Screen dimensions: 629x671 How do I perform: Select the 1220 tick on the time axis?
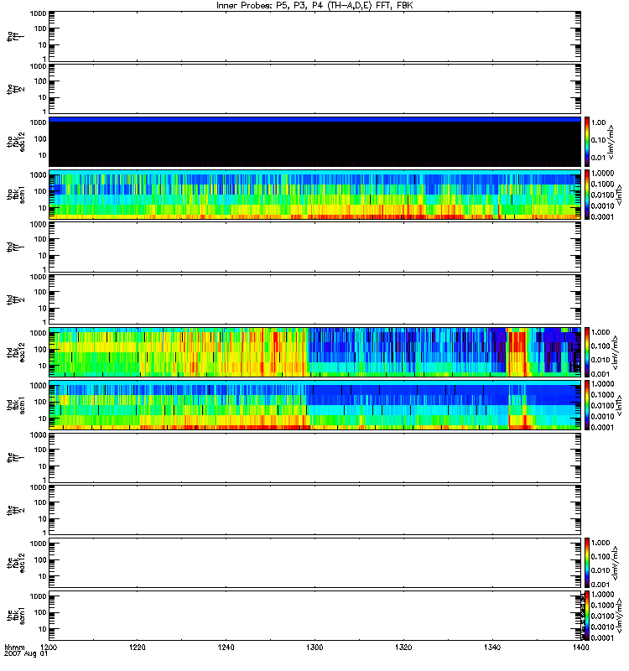[138, 648]
